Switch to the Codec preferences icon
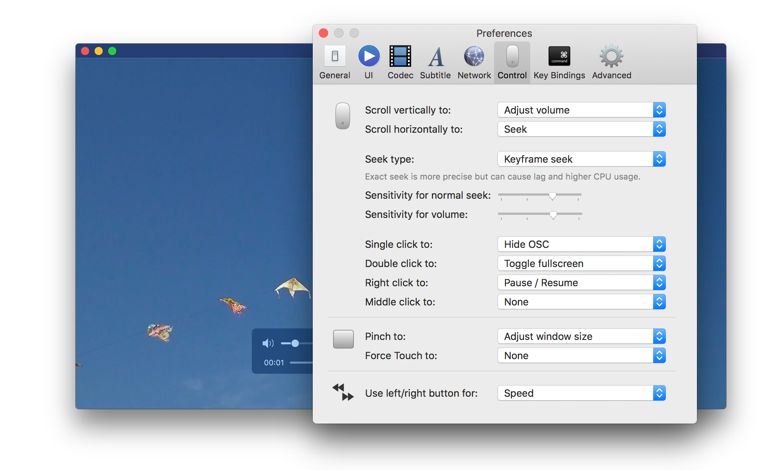 tap(400, 63)
